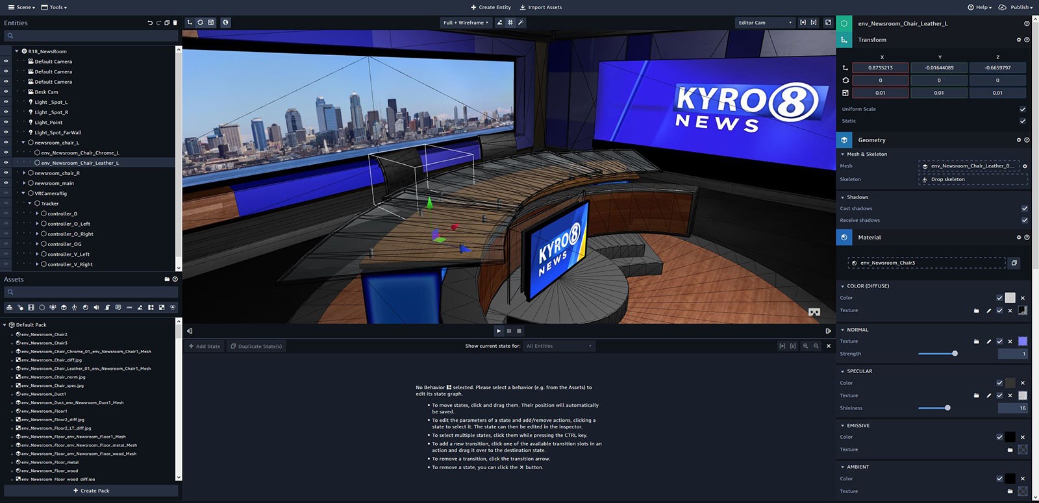The image size is (1039, 503).
Task: Toggle the Ambient Color checkbox
Action: (999, 478)
